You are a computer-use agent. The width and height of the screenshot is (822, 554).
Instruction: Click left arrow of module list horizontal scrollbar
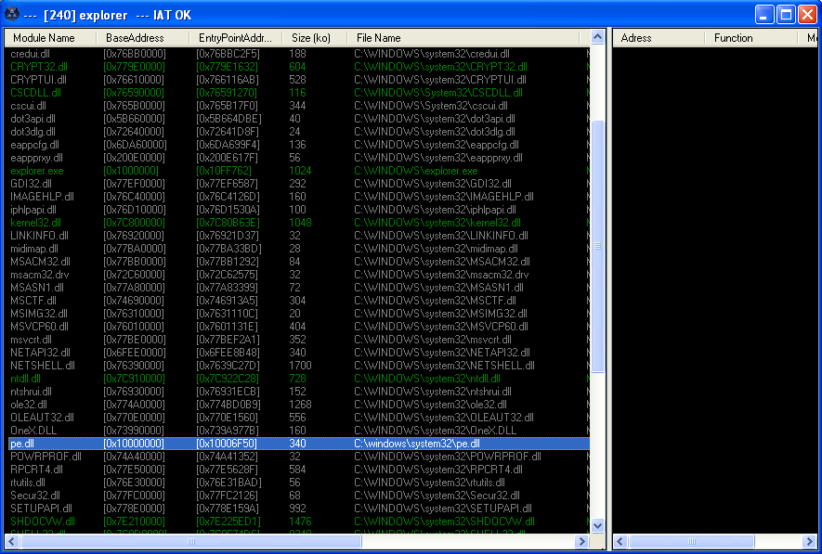[12, 541]
